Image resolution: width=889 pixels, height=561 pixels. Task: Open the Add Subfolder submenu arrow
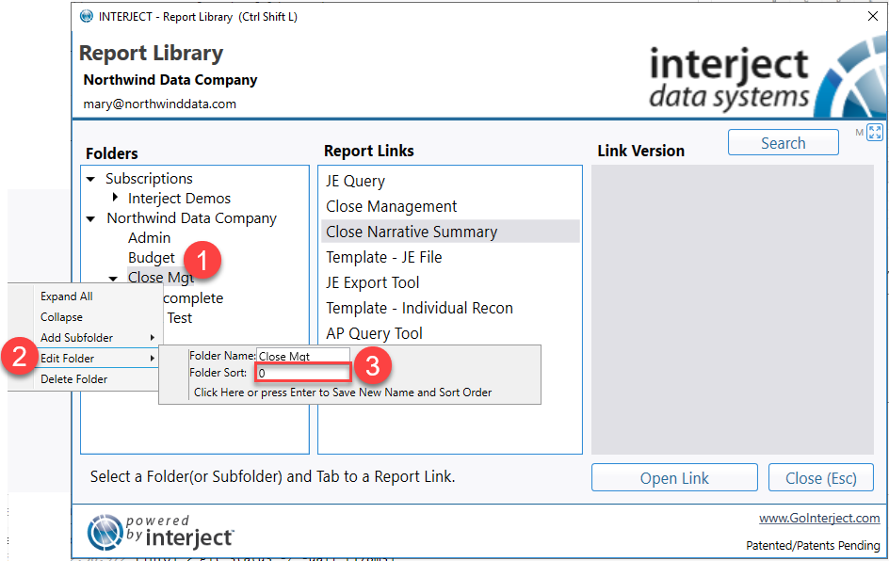tap(152, 338)
